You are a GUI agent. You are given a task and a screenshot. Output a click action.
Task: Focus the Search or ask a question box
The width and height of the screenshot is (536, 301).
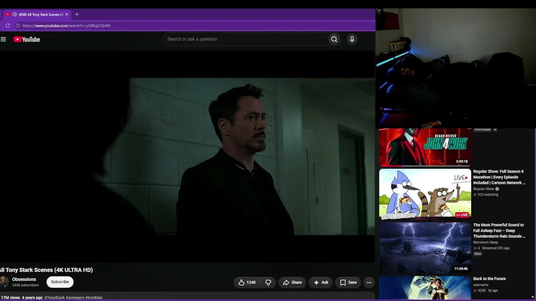pos(245,39)
